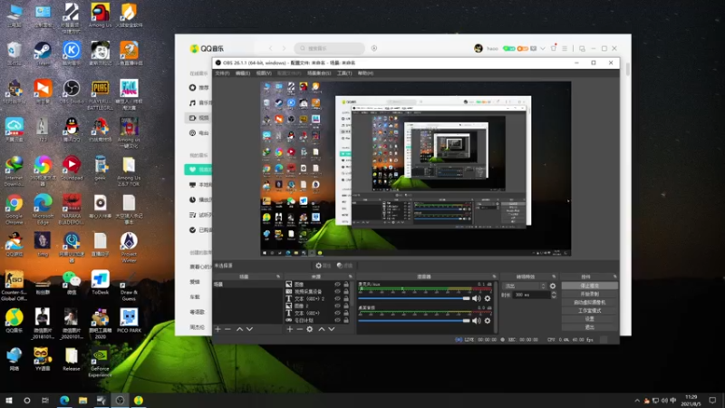Open OBS Studio desktop shortcut
725x408 pixels.
72,92
